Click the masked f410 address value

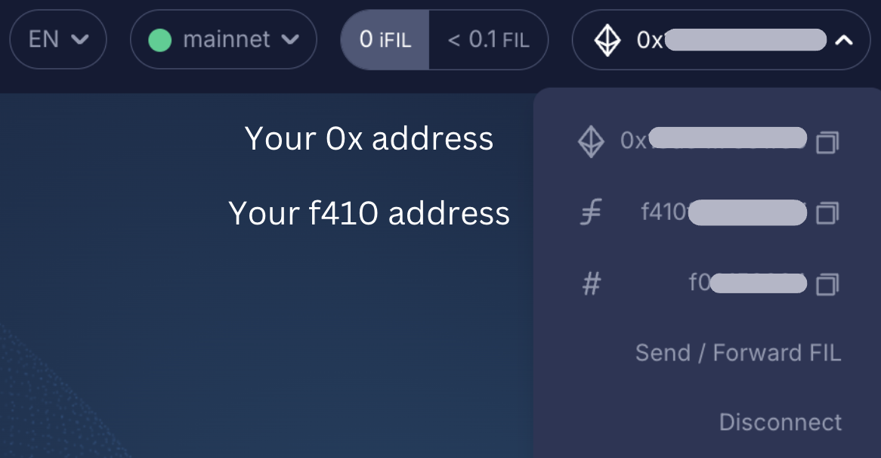click(748, 212)
